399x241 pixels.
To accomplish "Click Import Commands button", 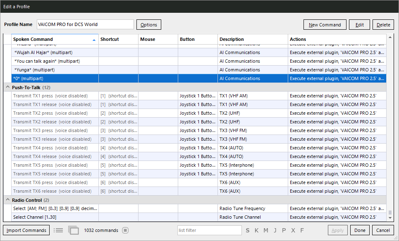I will pos(26,230).
